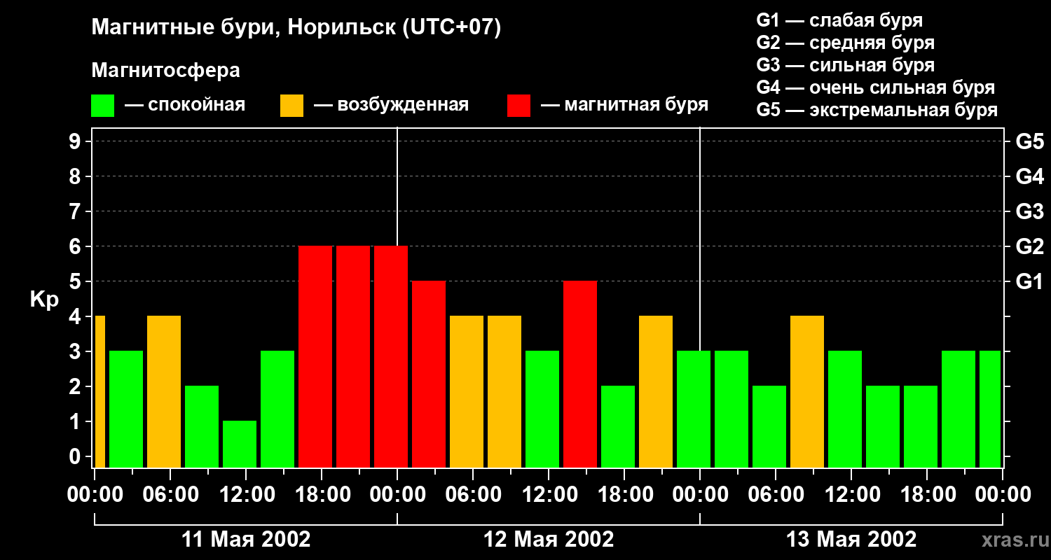The image size is (1051, 560).
Task: Click the '12:00' time label under 11 May
Action: pyautogui.click(x=246, y=495)
